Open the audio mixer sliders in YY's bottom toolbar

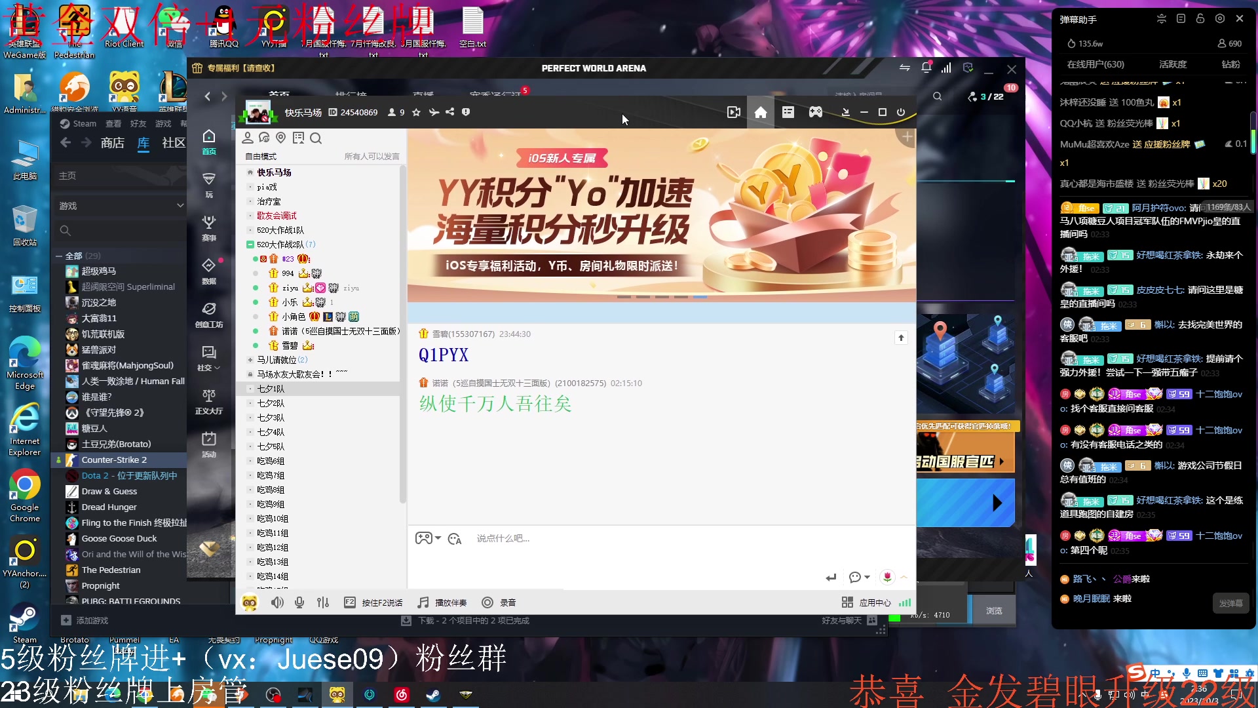click(x=322, y=602)
